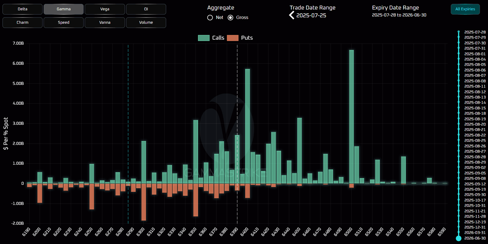Toggle the Puts legend swatch
The image size is (488, 244).
coord(233,38)
